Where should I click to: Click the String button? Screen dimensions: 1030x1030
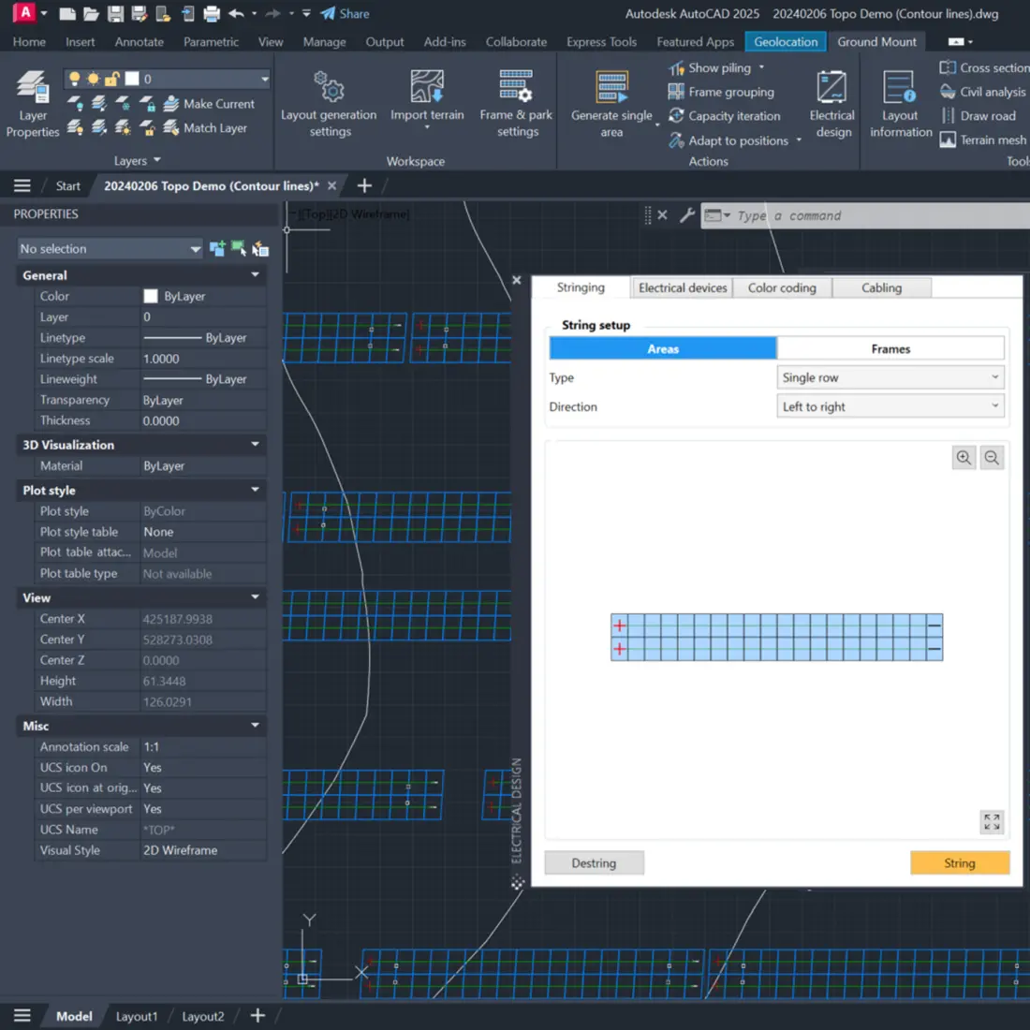coord(959,862)
